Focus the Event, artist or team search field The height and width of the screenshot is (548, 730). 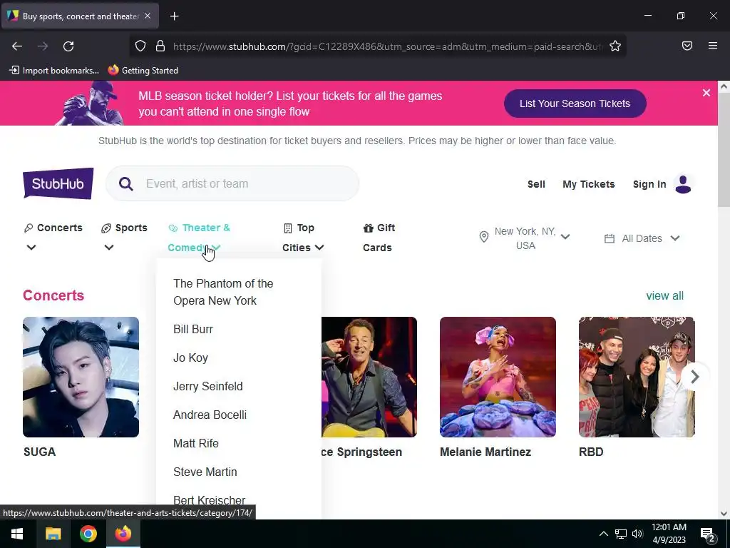tap(232, 183)
